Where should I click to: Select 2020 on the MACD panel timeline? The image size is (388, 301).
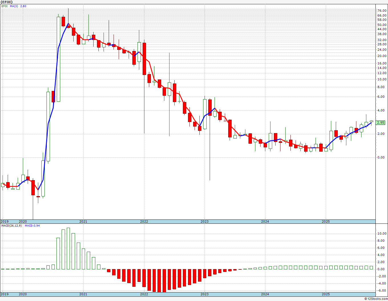(23, 294)
